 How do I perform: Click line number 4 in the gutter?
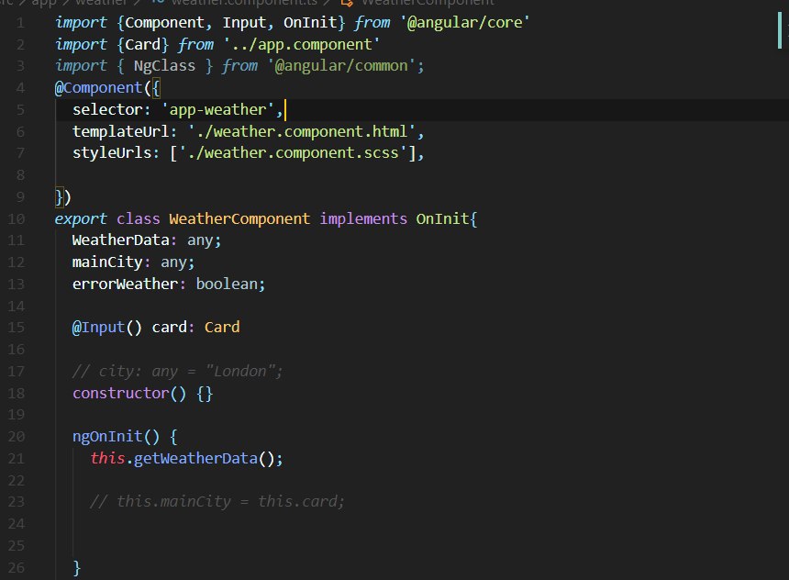point(20,88)
